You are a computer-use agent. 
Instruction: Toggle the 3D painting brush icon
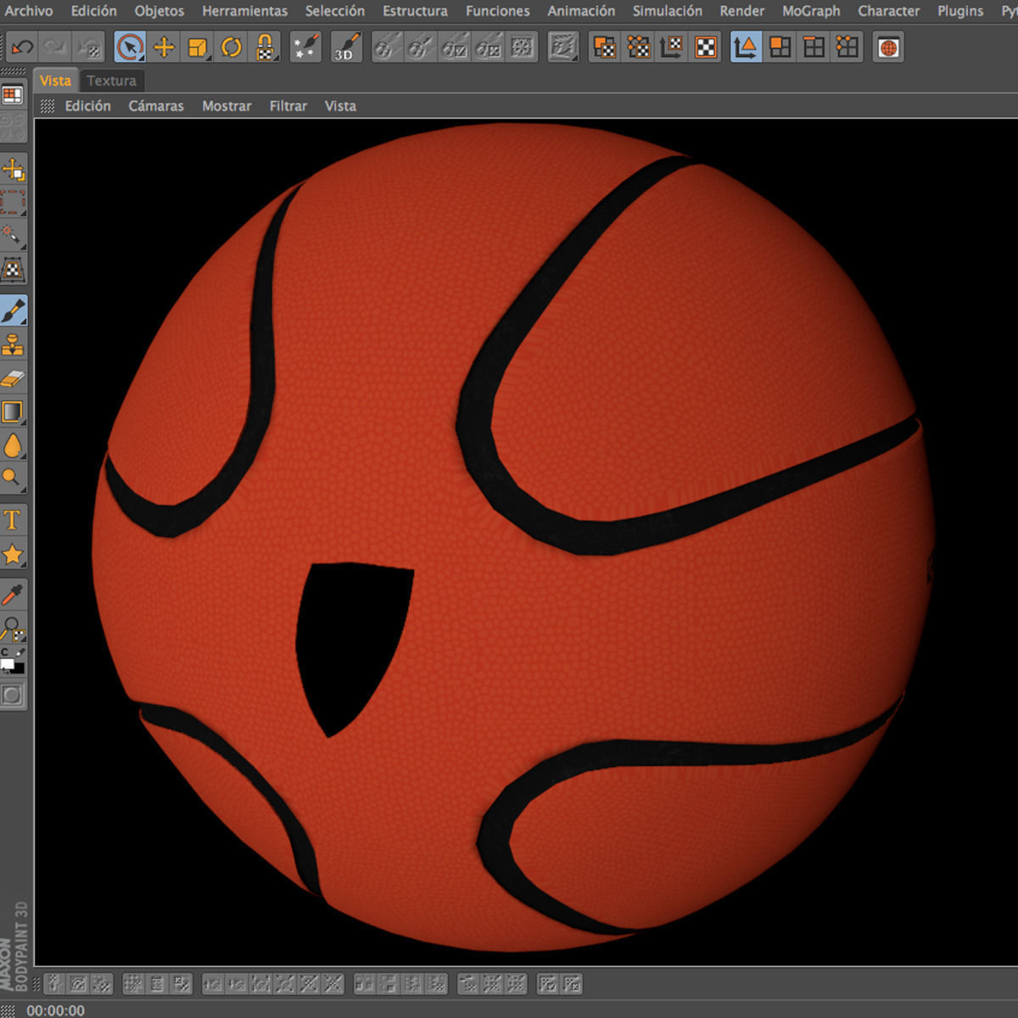[345, 48]
